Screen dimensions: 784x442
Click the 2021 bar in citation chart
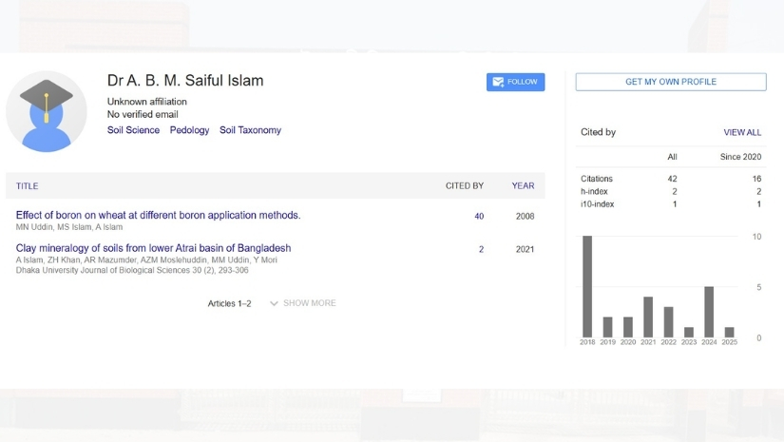648,317
